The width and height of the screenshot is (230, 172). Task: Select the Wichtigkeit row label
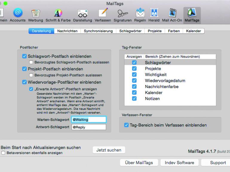coord(156,74)
